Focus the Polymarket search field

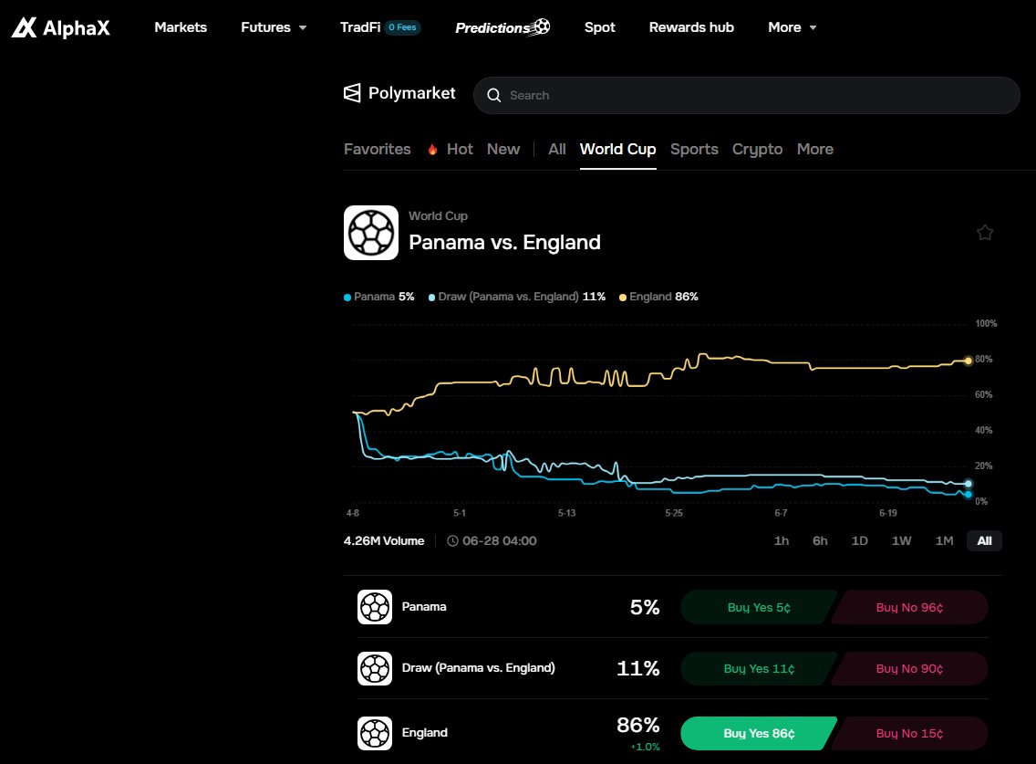[747, 95]
